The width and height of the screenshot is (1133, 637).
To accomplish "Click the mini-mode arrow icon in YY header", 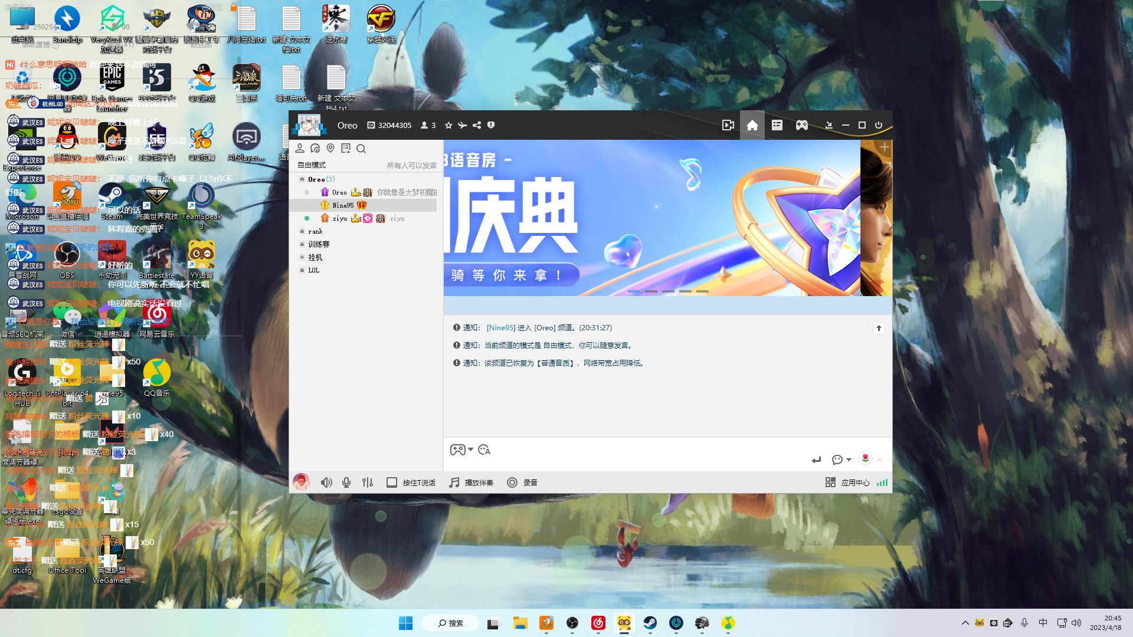I will click(829, 125).
